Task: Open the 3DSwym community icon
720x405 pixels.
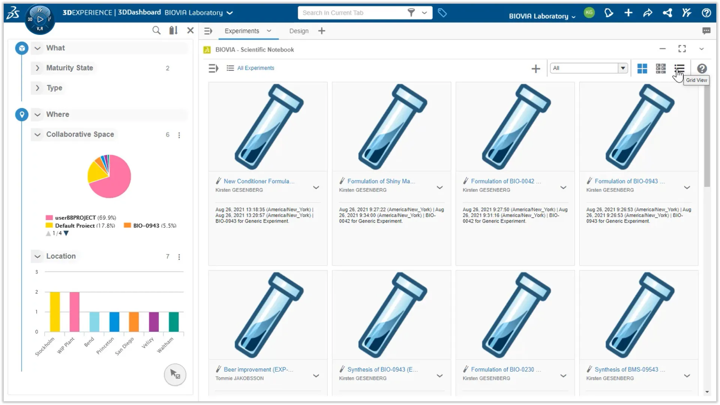Action: pos(687,13)
